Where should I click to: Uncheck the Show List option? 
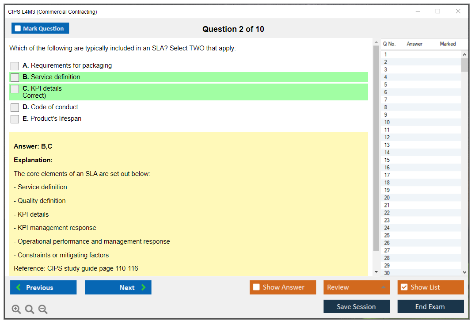coord(404,287)
